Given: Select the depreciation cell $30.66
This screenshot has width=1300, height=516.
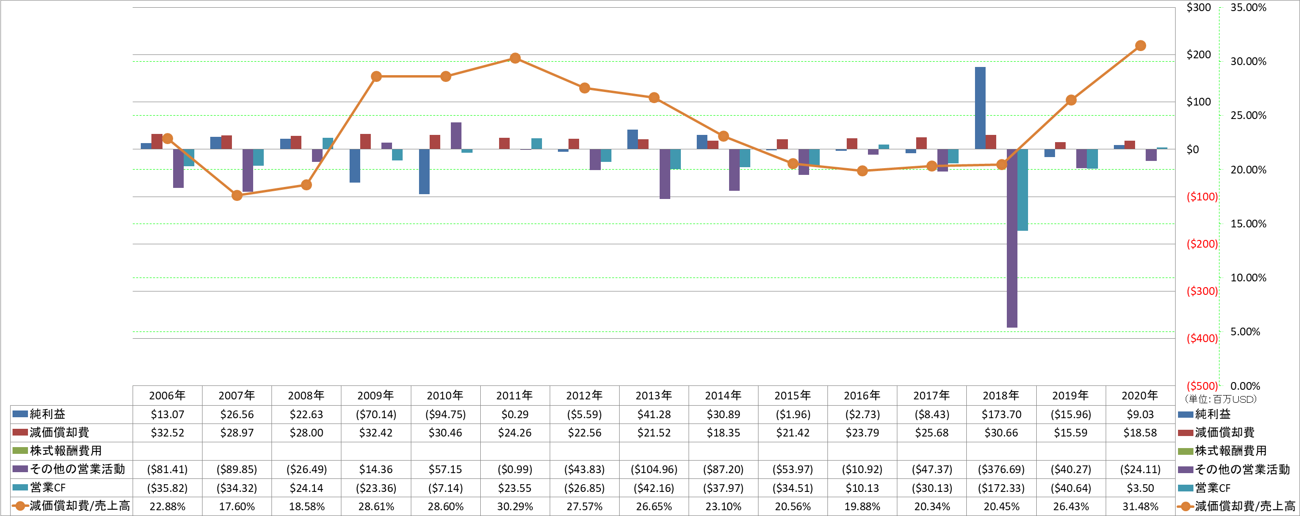Looking at the screenshot, I should (1001, 432).
